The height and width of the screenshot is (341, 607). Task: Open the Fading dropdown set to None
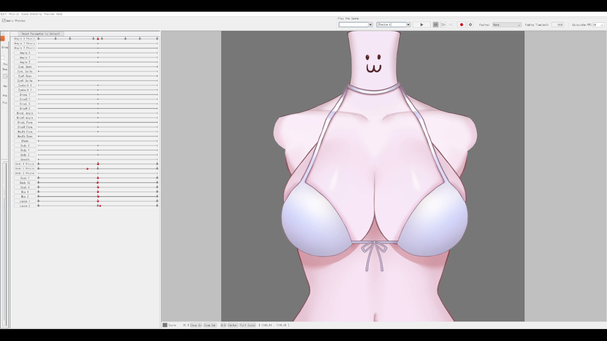506,25
